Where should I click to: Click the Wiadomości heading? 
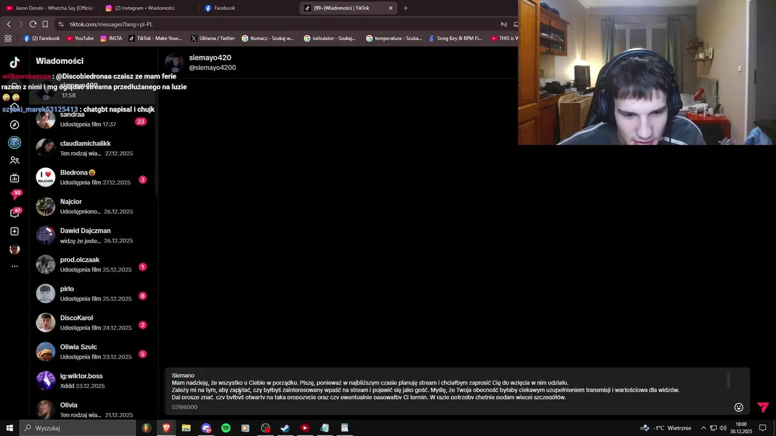[59, 61]
